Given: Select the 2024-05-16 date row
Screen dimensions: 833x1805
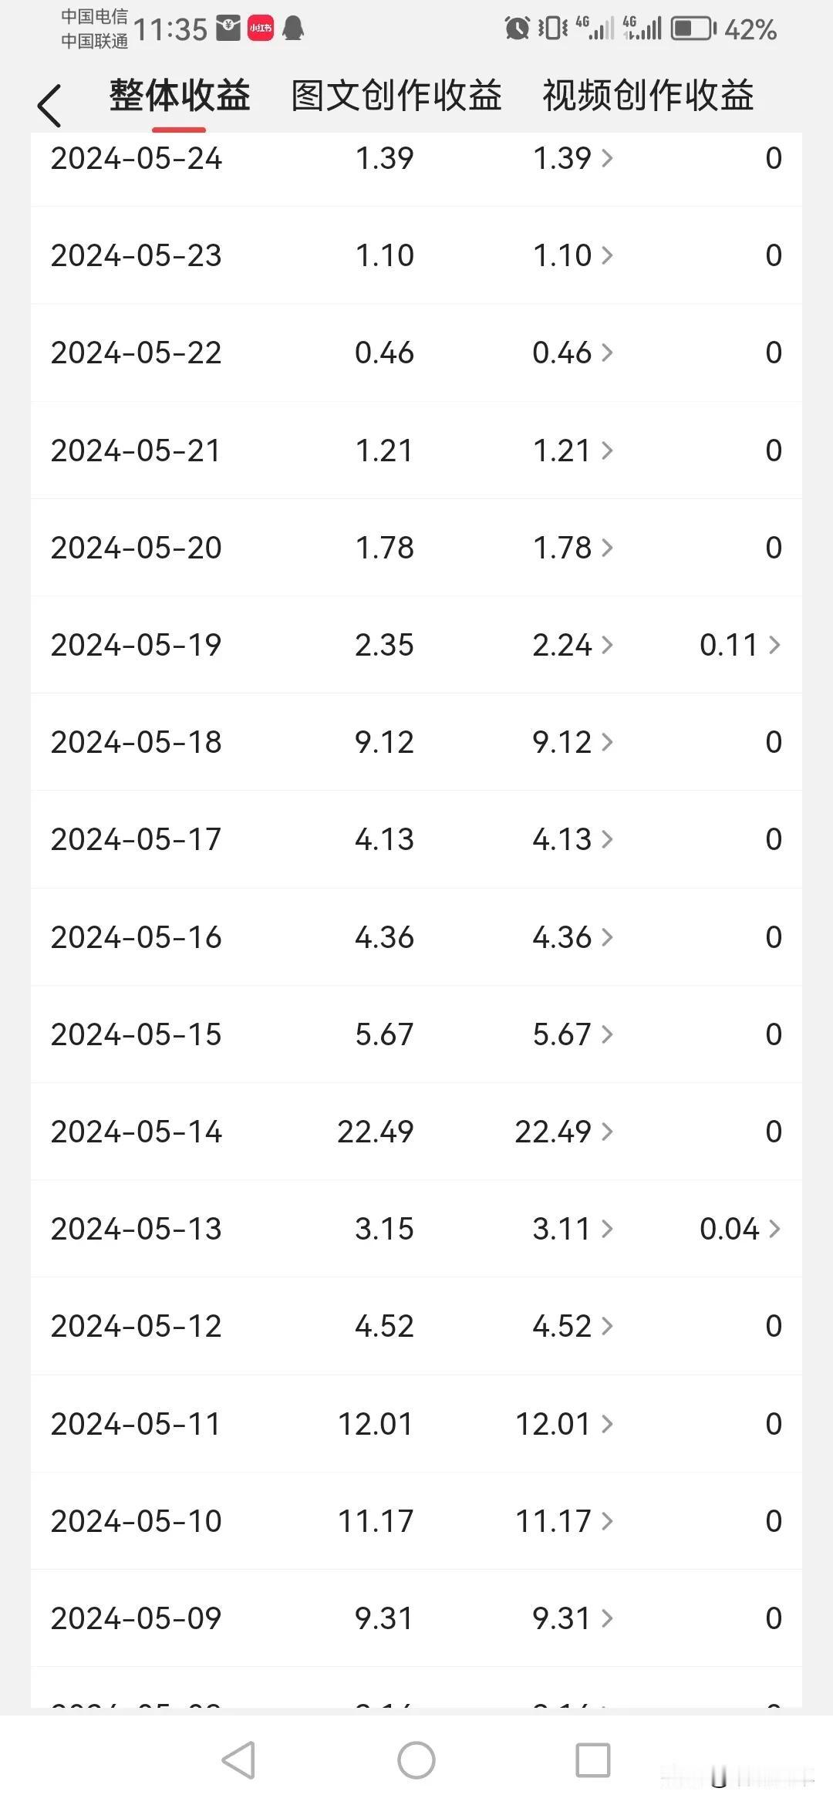Looking at the screenshot, I should click(416, 937).
